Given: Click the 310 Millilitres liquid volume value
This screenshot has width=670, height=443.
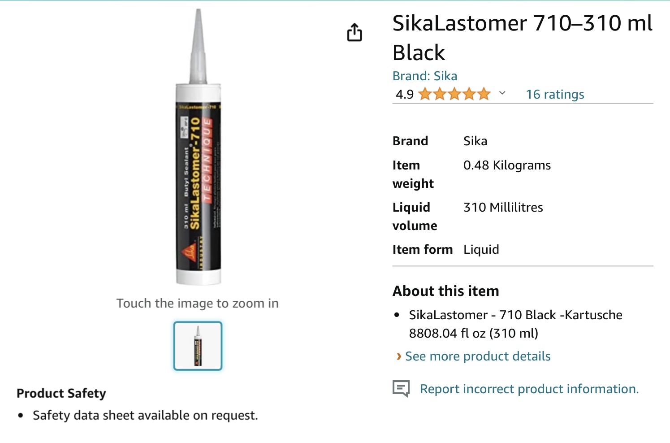Looking at the screenshot, I should tap(503, 208).
